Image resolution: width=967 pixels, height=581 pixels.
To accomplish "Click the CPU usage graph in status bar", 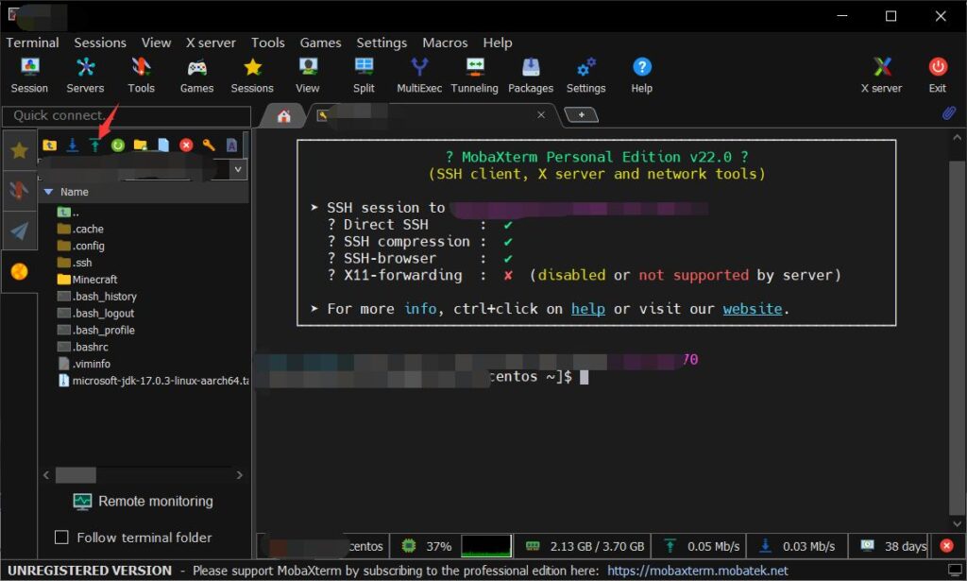I will coord(486,546).
